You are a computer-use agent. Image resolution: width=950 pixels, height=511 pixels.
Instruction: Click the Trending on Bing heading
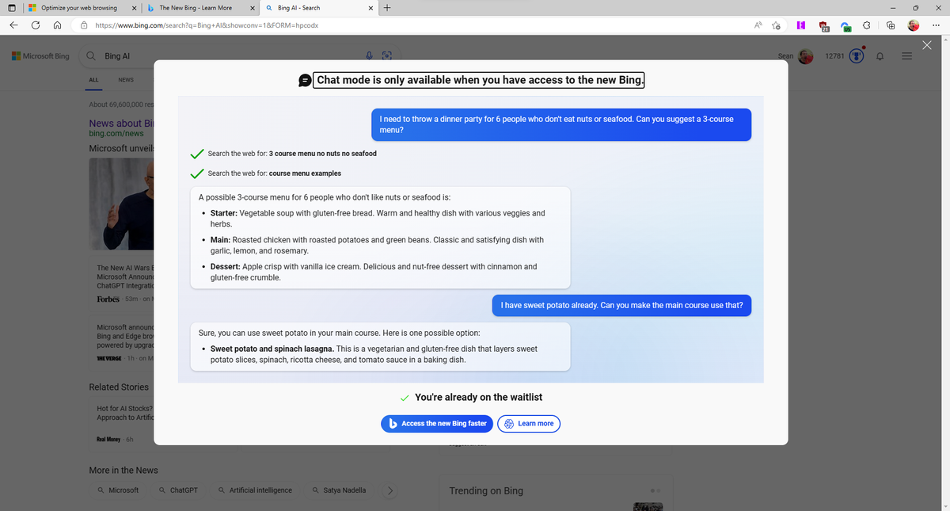[x=486, y=490]
